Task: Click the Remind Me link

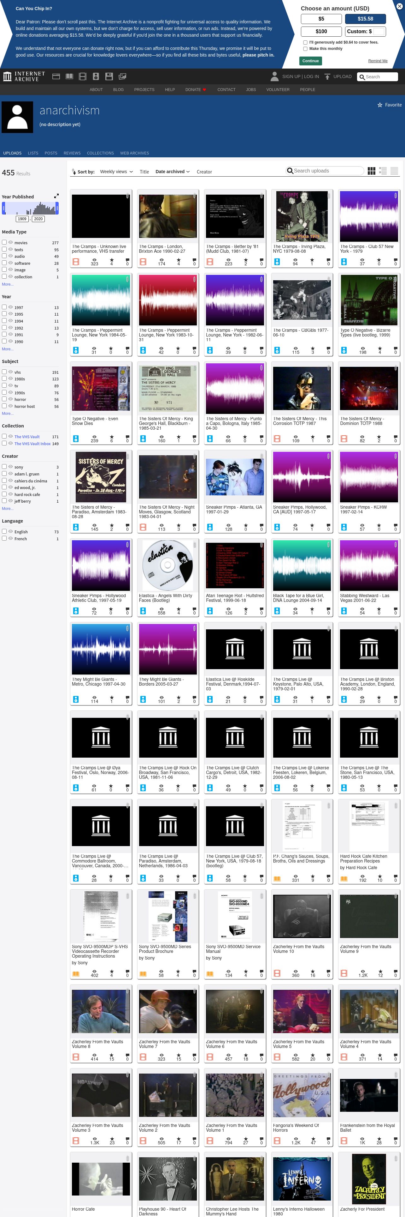Action: [x=378, y=61]
